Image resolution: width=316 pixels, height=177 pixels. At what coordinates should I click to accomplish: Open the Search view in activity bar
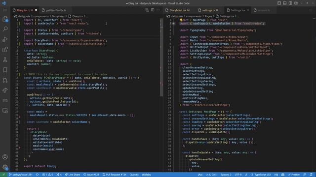[5, 29]
